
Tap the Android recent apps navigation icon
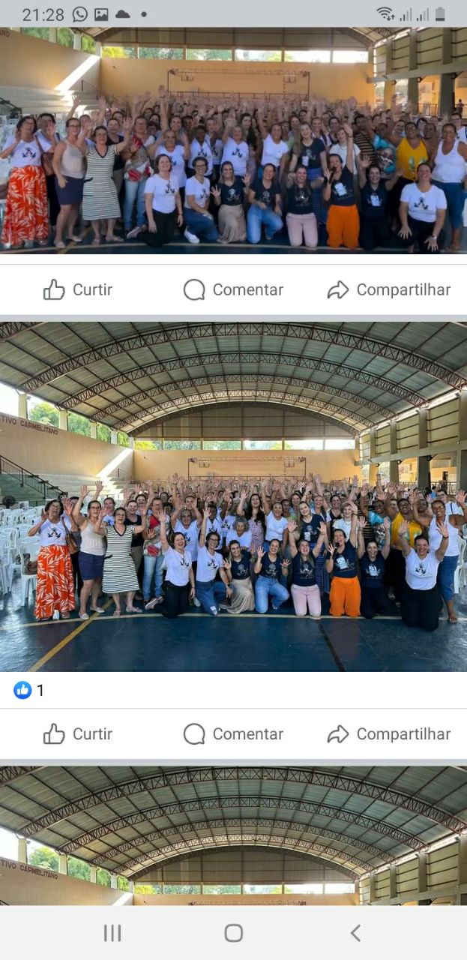click(x=112, y=932)
